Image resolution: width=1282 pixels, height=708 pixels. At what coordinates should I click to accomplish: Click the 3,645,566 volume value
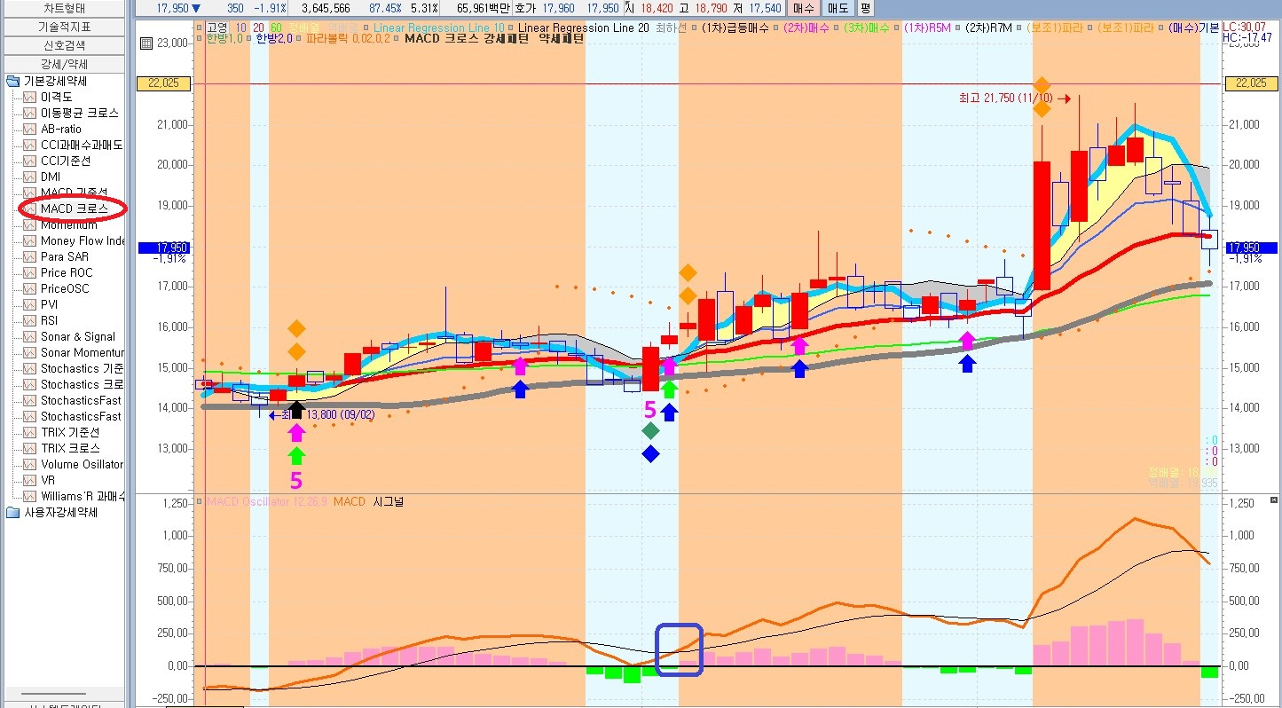[326, 8]
